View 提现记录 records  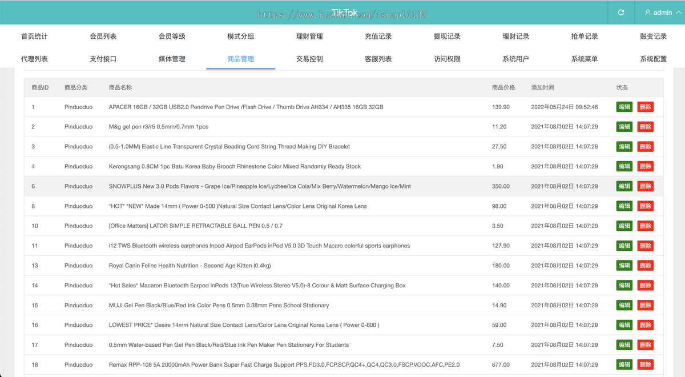point(446,35)
